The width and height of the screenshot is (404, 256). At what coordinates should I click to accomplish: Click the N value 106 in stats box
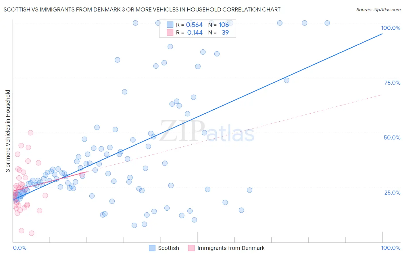224,25
